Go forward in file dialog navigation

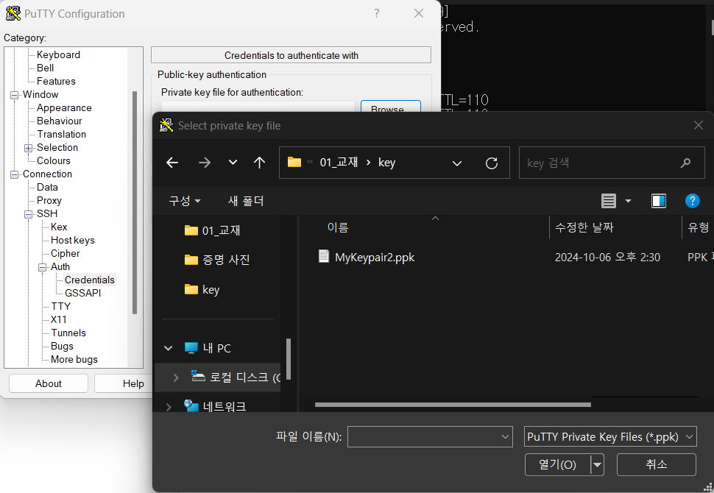(x=205, y=163)
